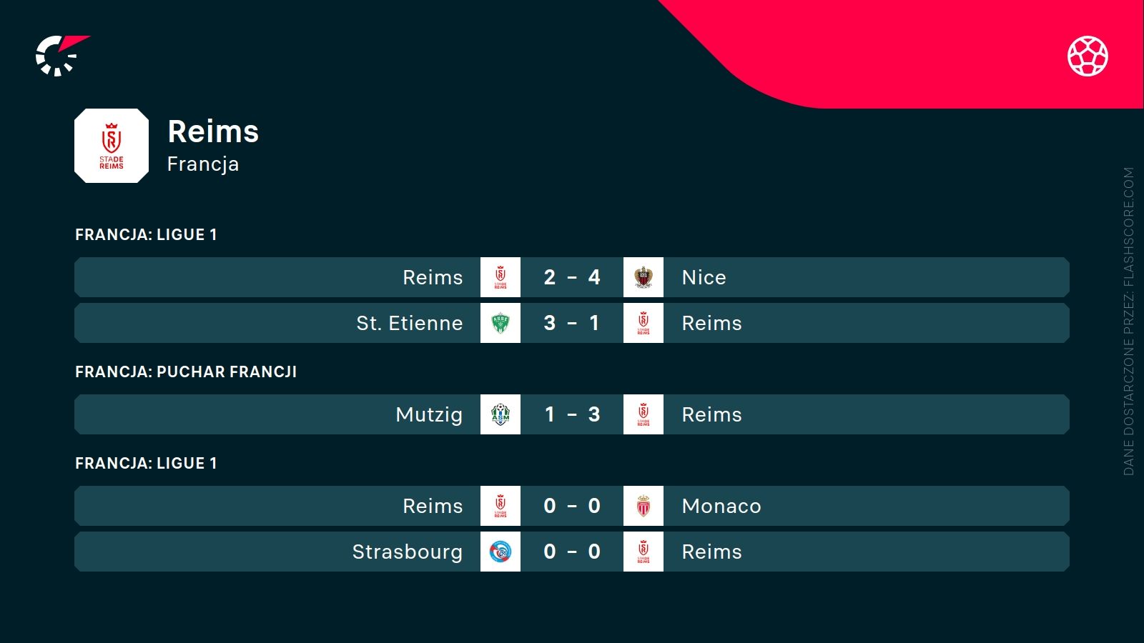Viewport: 1144px width, 643px height.
Task: Click the Strasbourg team name
Action: coord(408,552)
